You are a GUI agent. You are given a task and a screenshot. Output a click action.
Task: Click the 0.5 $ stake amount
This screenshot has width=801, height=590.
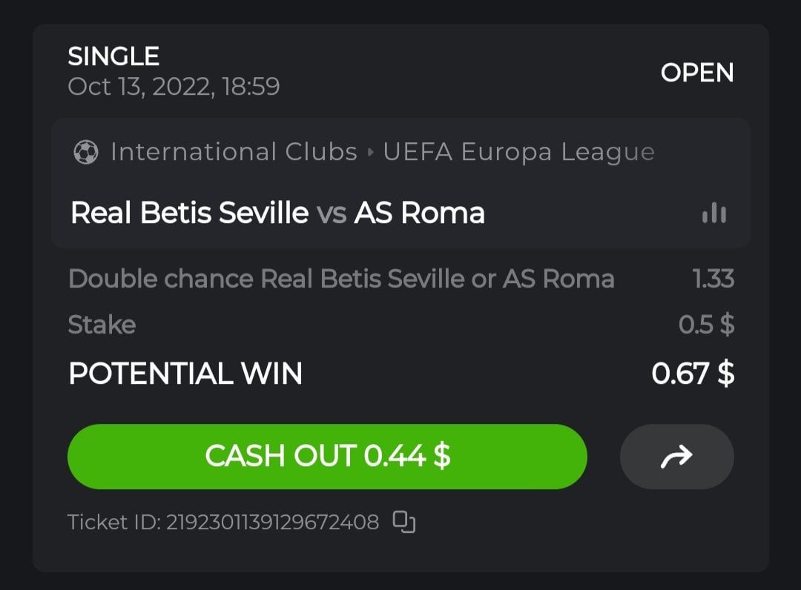(x=706, y=325)
